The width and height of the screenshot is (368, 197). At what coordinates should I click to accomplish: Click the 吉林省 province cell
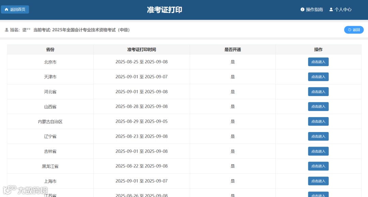[x=50, y=151]
